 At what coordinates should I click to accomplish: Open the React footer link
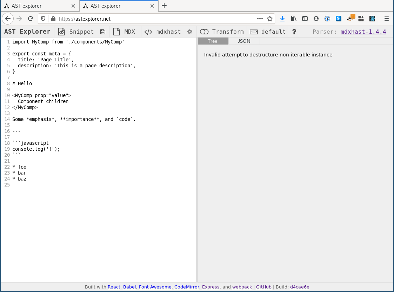tap(114, 287)
